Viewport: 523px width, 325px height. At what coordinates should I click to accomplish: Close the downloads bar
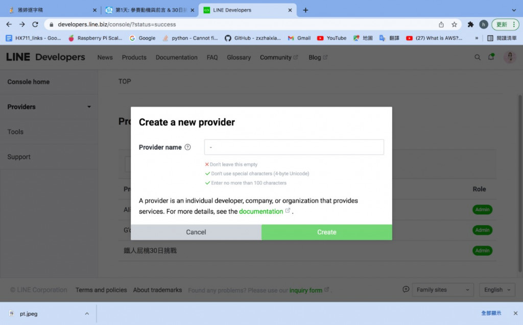pyautogui.click(x=515, y=313)
